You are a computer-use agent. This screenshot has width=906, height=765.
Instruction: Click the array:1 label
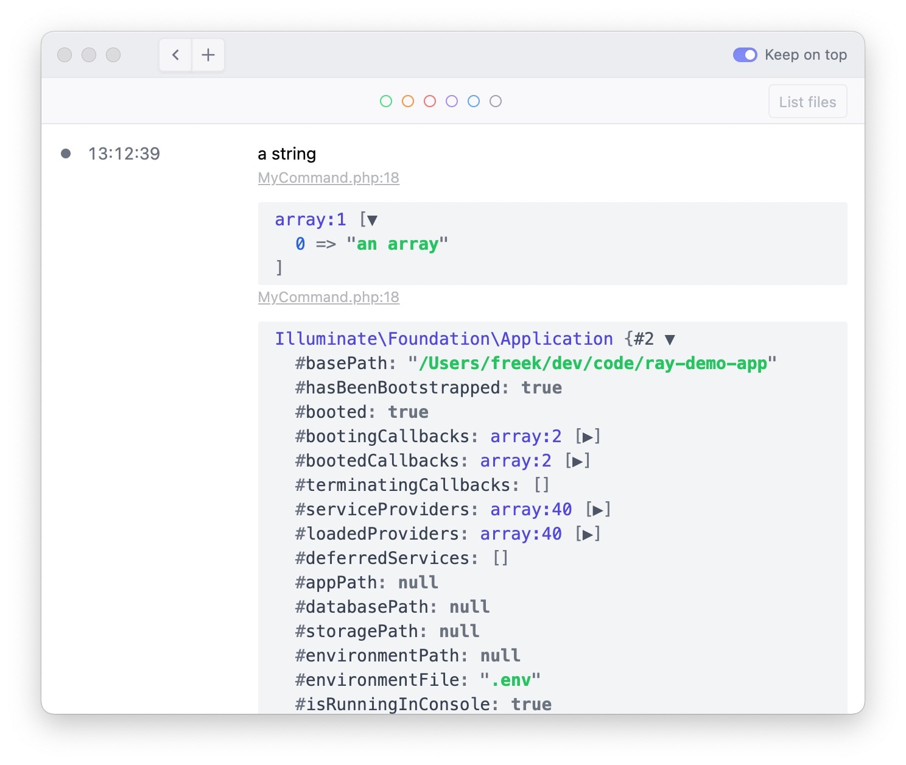tap(311, 220)
